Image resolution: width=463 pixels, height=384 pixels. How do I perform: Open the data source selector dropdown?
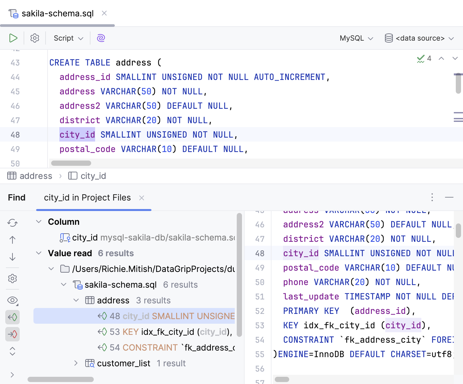(420, 38)
